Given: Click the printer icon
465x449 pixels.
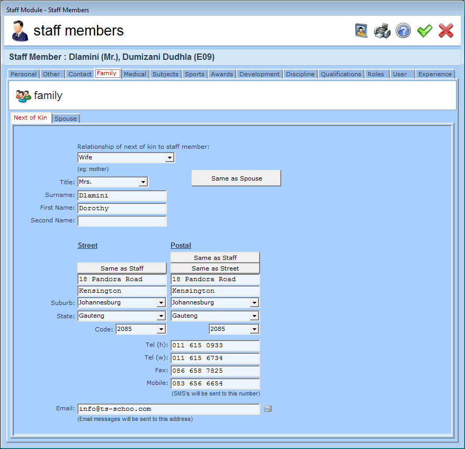Looking at the screenshot, I should click(x=382, y=31).
